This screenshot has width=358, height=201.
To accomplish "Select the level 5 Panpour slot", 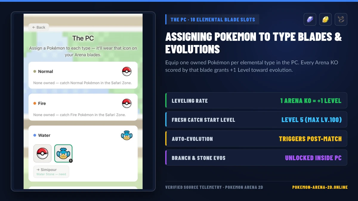I will (63, 154).
